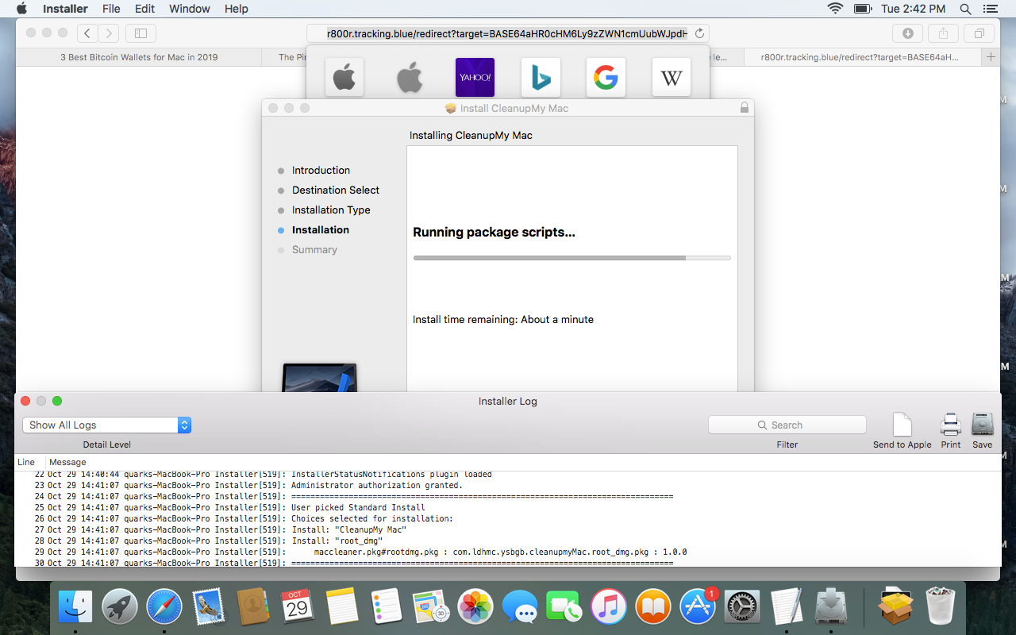Image resolution: width=1016 pixels, height=635 pixels.
Task: Toggle the Safari sidebar button
Action: coord(140,33)
